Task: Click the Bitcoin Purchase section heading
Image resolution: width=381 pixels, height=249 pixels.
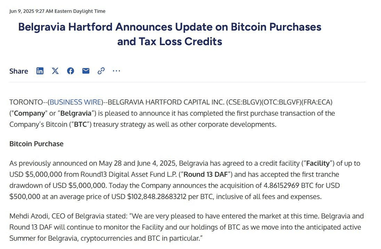Action: coord(37,144)
